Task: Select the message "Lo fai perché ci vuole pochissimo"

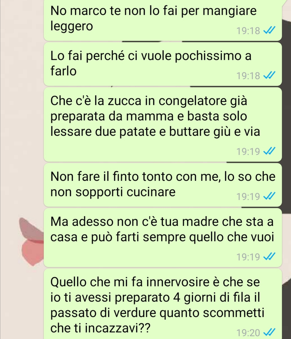Action: (163, 64)
